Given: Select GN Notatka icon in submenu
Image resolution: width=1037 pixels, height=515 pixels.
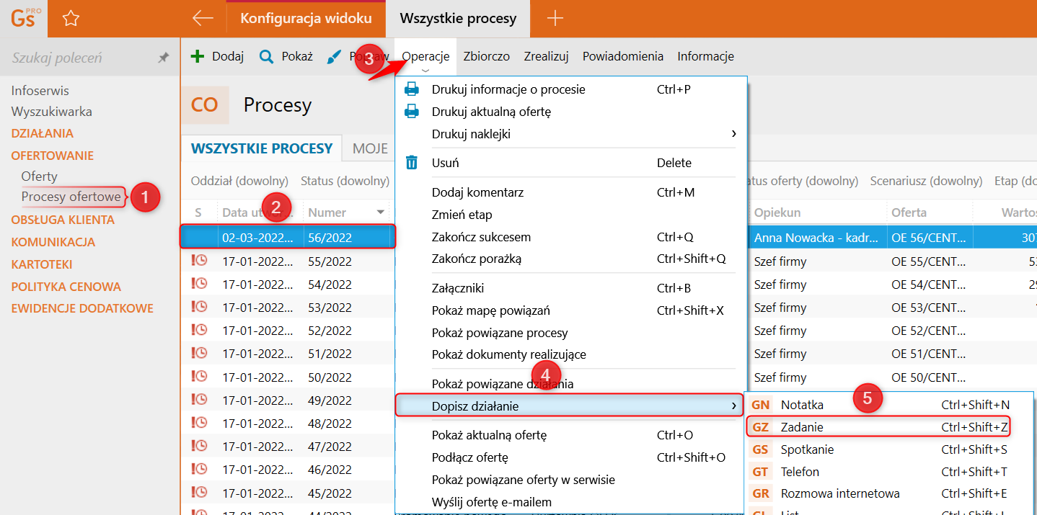Looking at the screenshot, I should coord(761,406).
